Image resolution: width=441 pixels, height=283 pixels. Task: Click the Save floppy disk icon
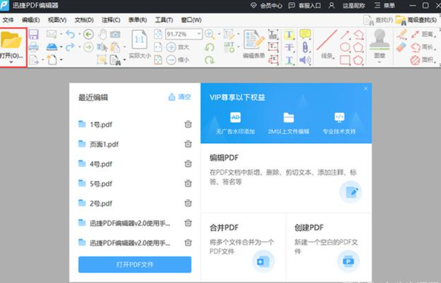point(34,34)
